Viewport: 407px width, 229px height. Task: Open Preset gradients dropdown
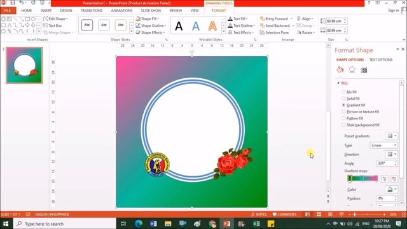coord(392,135)
